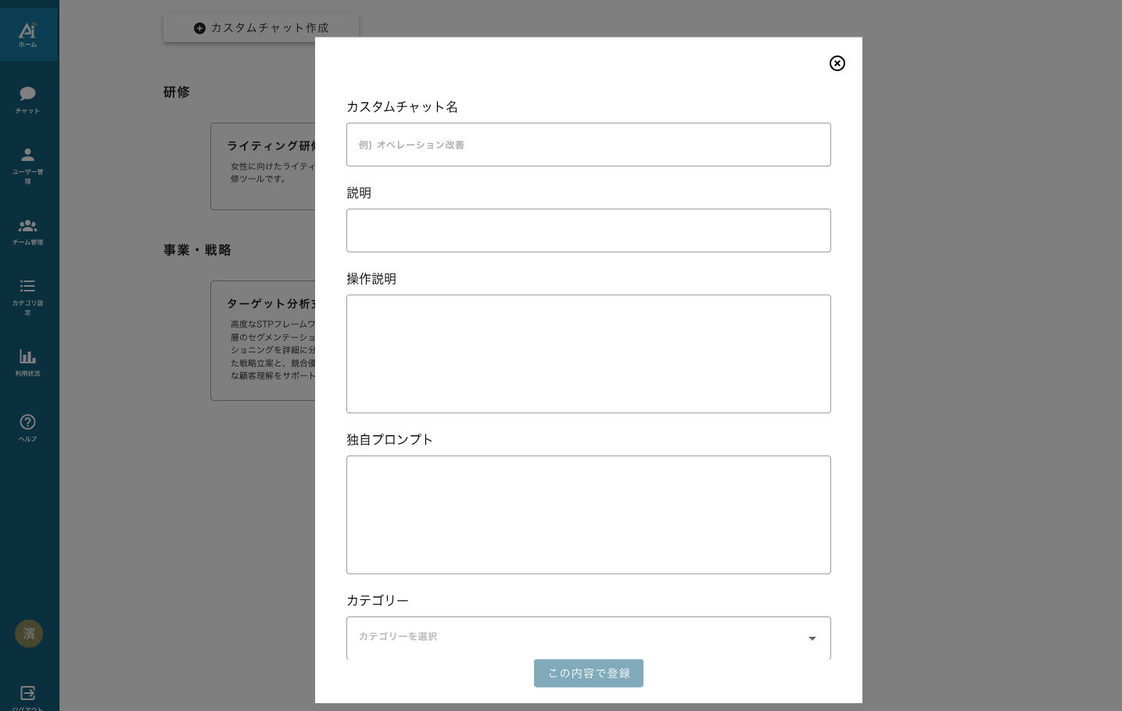The height and width of the screenshot is (711, 1122).
Task: Open user management person icon
Action: (x=27, y=155)
